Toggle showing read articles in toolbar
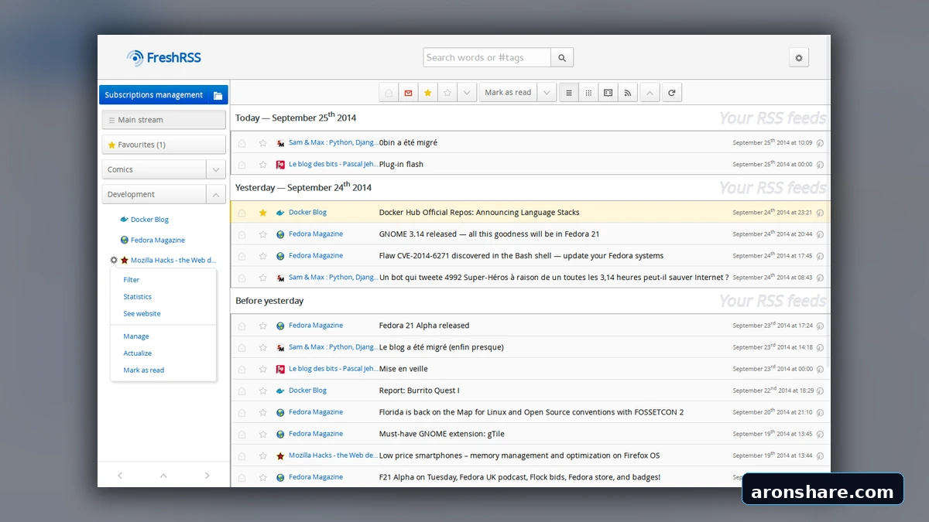 389,93
